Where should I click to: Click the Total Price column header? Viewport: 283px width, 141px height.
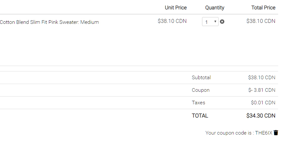(263, 8)
